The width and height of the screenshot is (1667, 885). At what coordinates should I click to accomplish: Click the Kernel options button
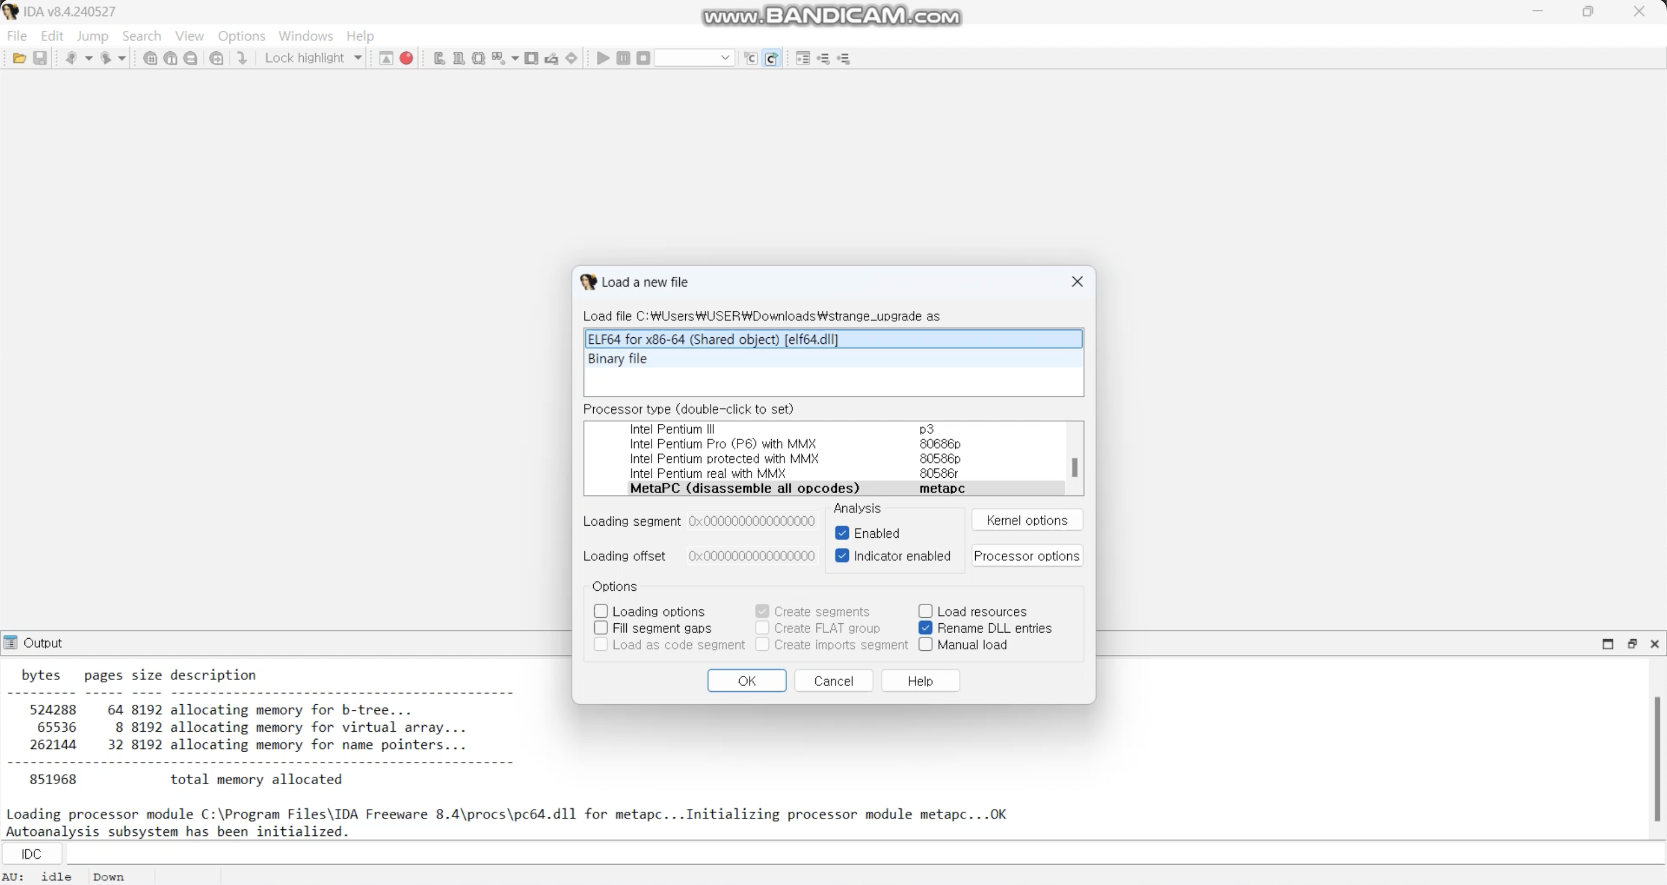(1026, 520)
